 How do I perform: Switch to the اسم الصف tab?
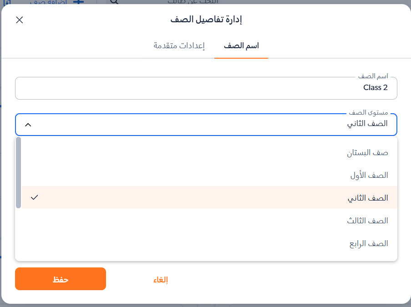coord(241,46)
